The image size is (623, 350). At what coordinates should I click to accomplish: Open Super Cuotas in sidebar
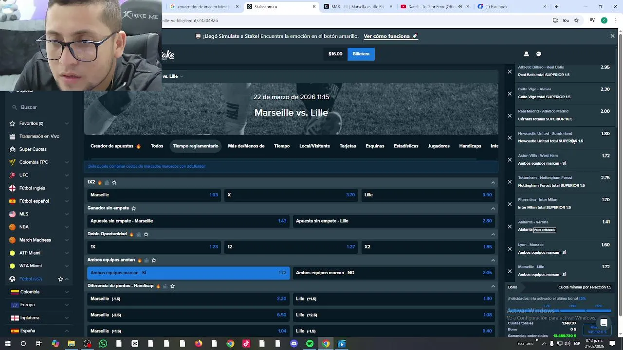coord(33,149)
